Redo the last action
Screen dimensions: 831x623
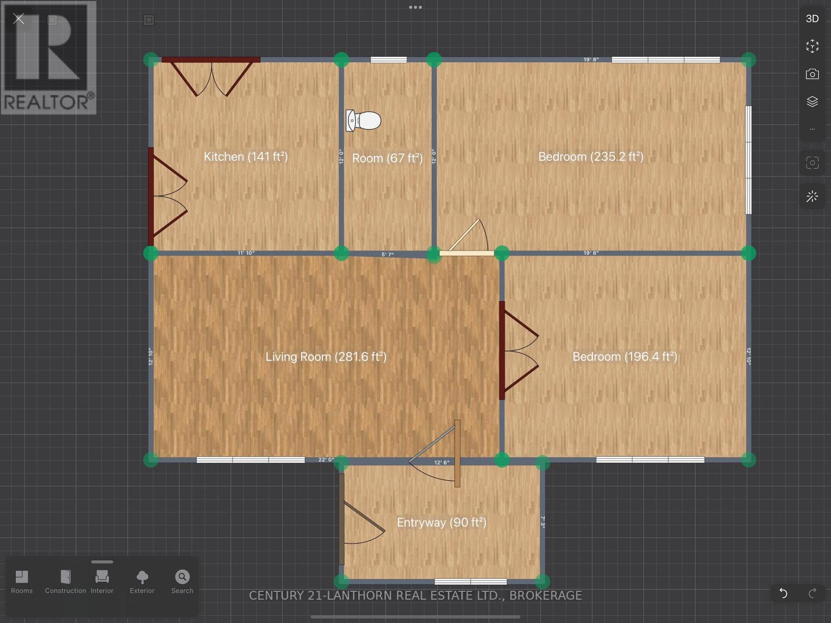[x=813, y=593]
